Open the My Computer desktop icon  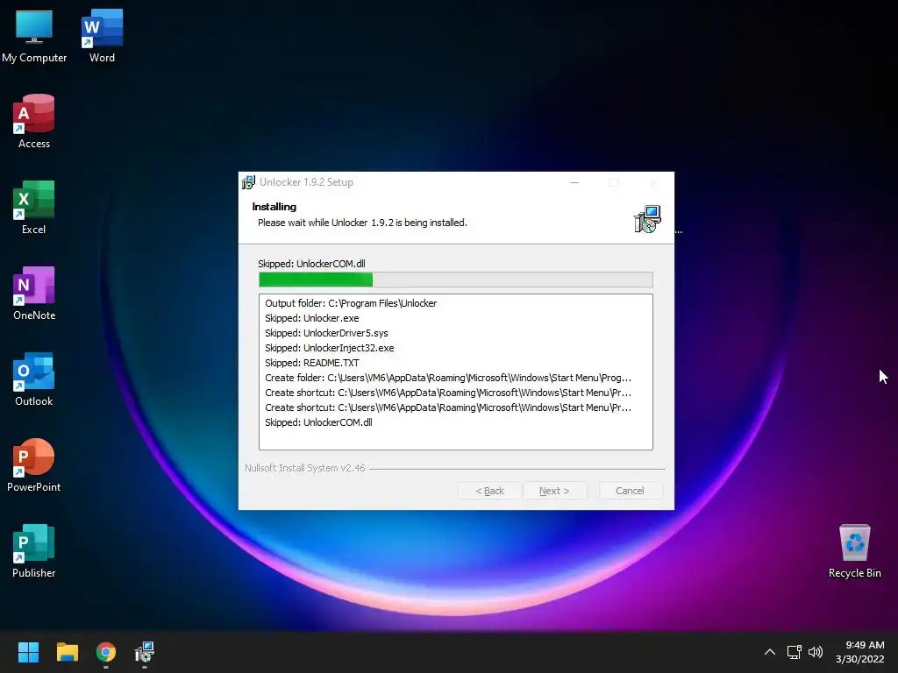point(34,35)
